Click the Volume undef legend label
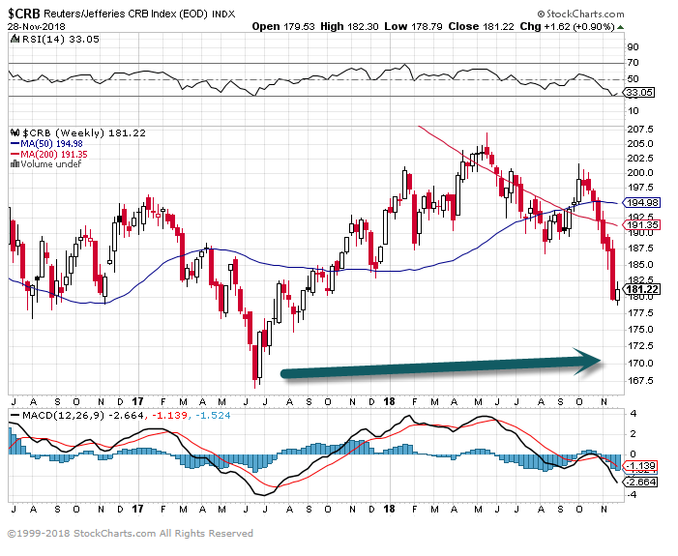The width and height of the screenshot is (678, 556). pos(50,163)
